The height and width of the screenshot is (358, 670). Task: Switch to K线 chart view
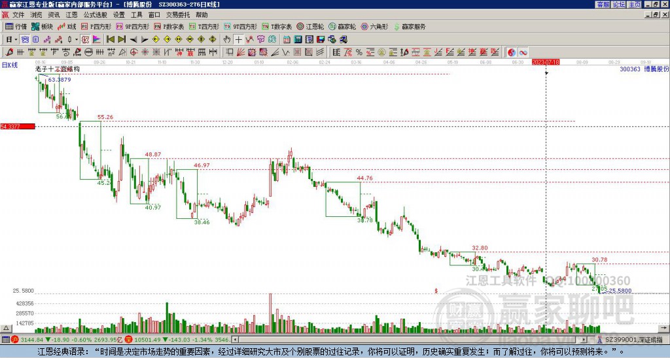67,26
